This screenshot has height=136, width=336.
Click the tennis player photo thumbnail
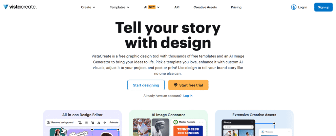click(142, 127)
